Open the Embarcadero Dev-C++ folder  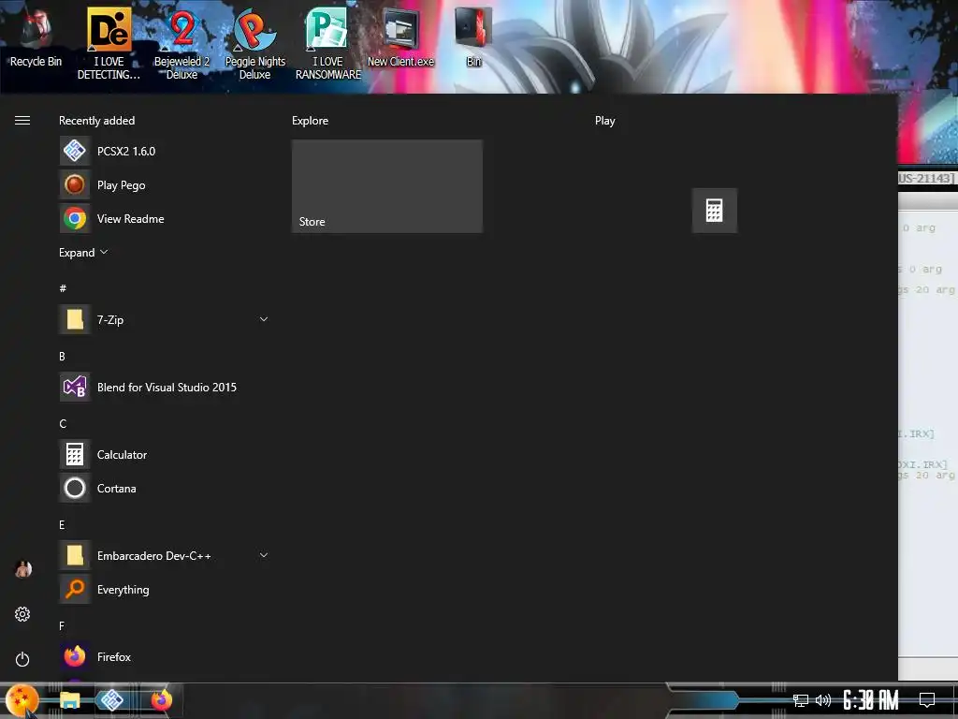165,555
